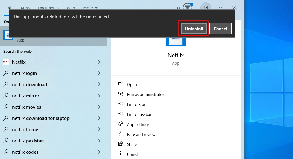
Task: Close the search panel with X
Action: pos(234,8)
